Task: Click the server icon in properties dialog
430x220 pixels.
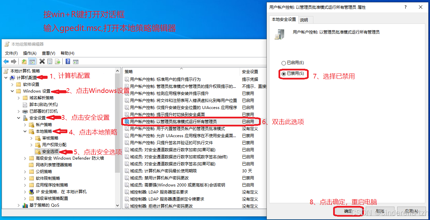Action: (x=279, y=34)
